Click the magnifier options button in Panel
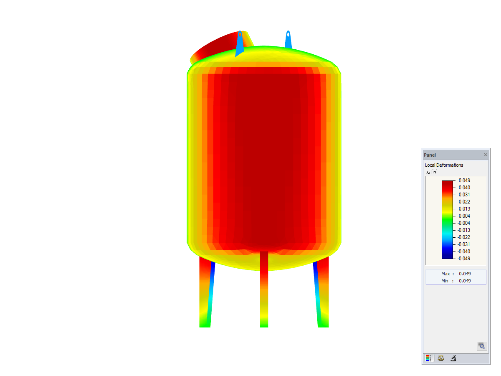The width and height of the screenshot is (501, 376). coord(482,346)
